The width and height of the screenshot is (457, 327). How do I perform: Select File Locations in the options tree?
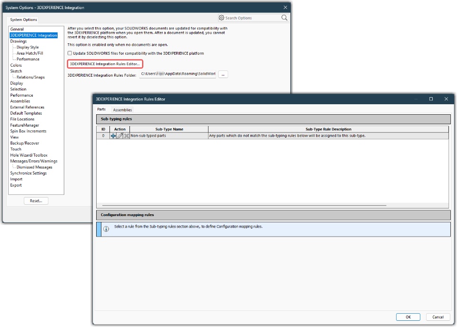click(x=22, y=119)
